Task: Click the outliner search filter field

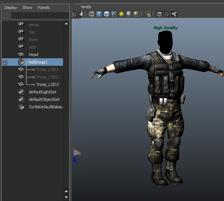Action: [x=40, y=15]
